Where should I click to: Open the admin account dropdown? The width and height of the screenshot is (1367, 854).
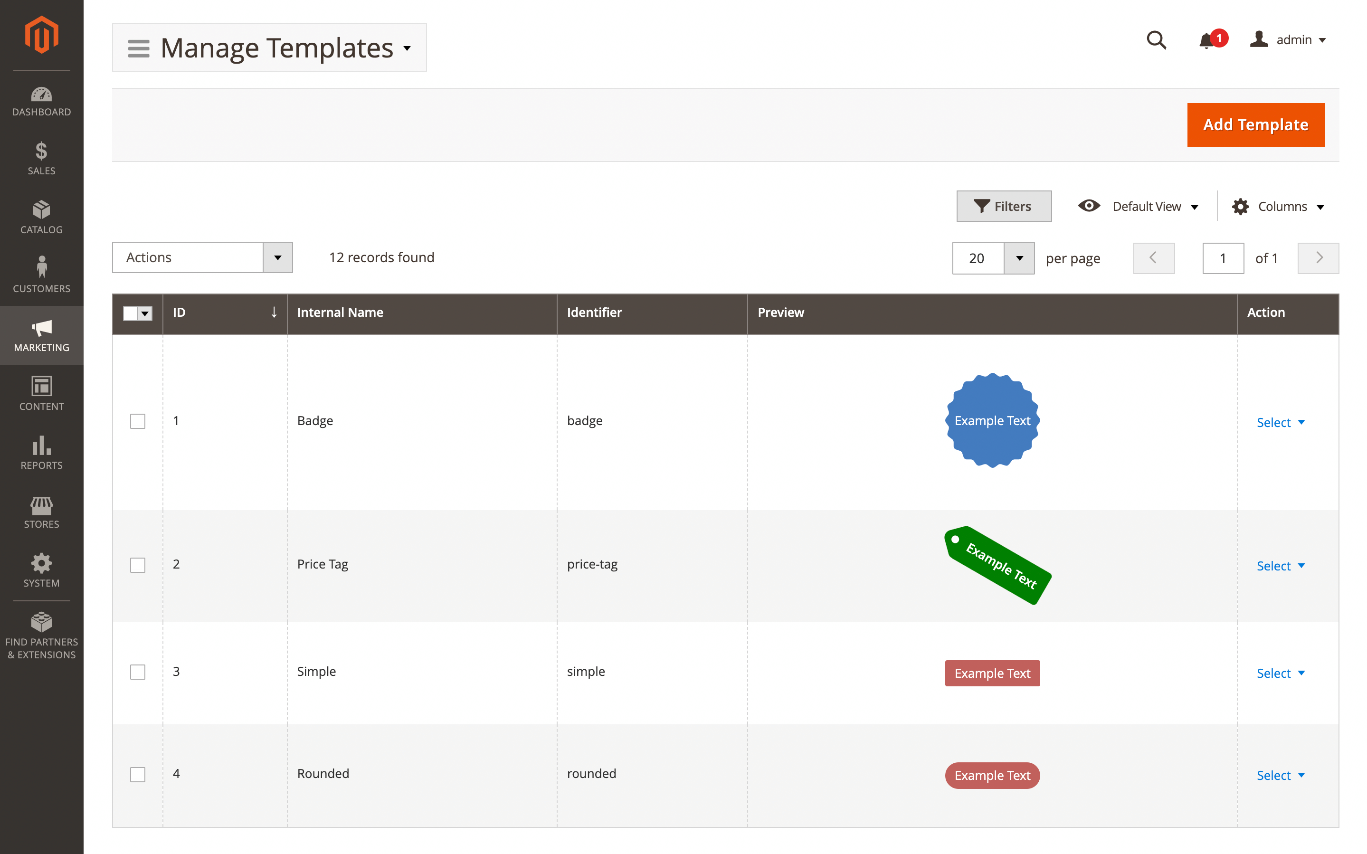(x=1289, y=39)
